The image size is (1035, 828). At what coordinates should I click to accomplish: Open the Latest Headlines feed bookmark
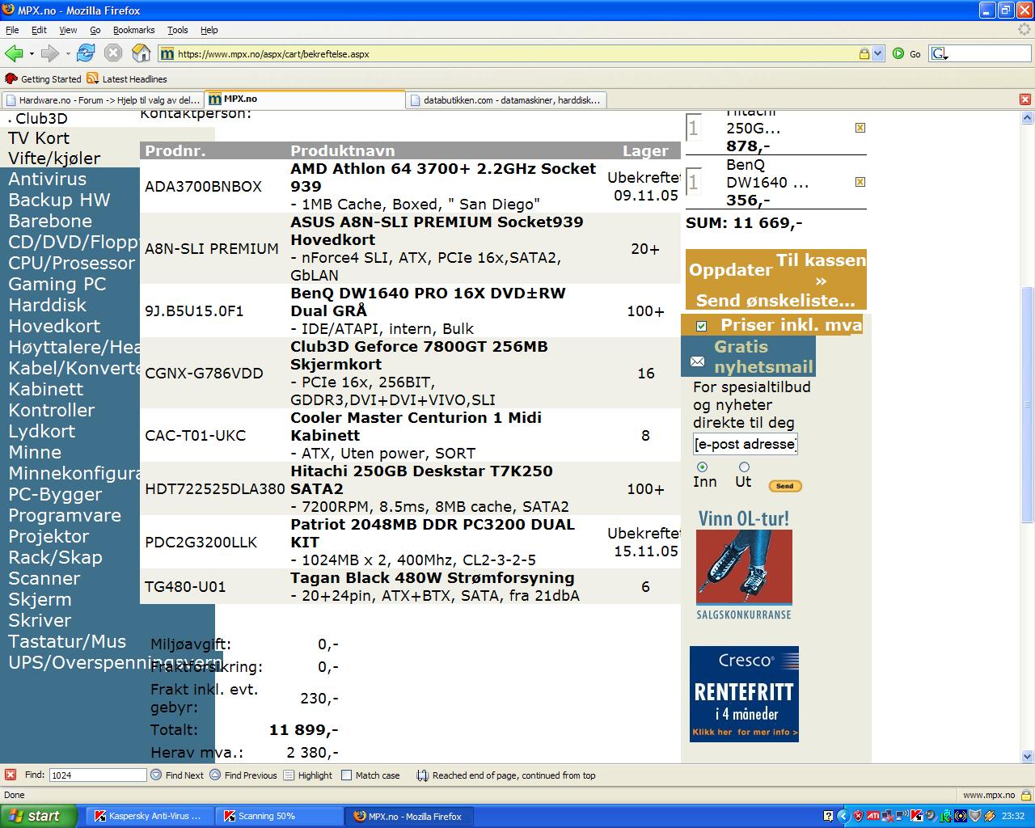pyautogui.click(x=127, y=78)
